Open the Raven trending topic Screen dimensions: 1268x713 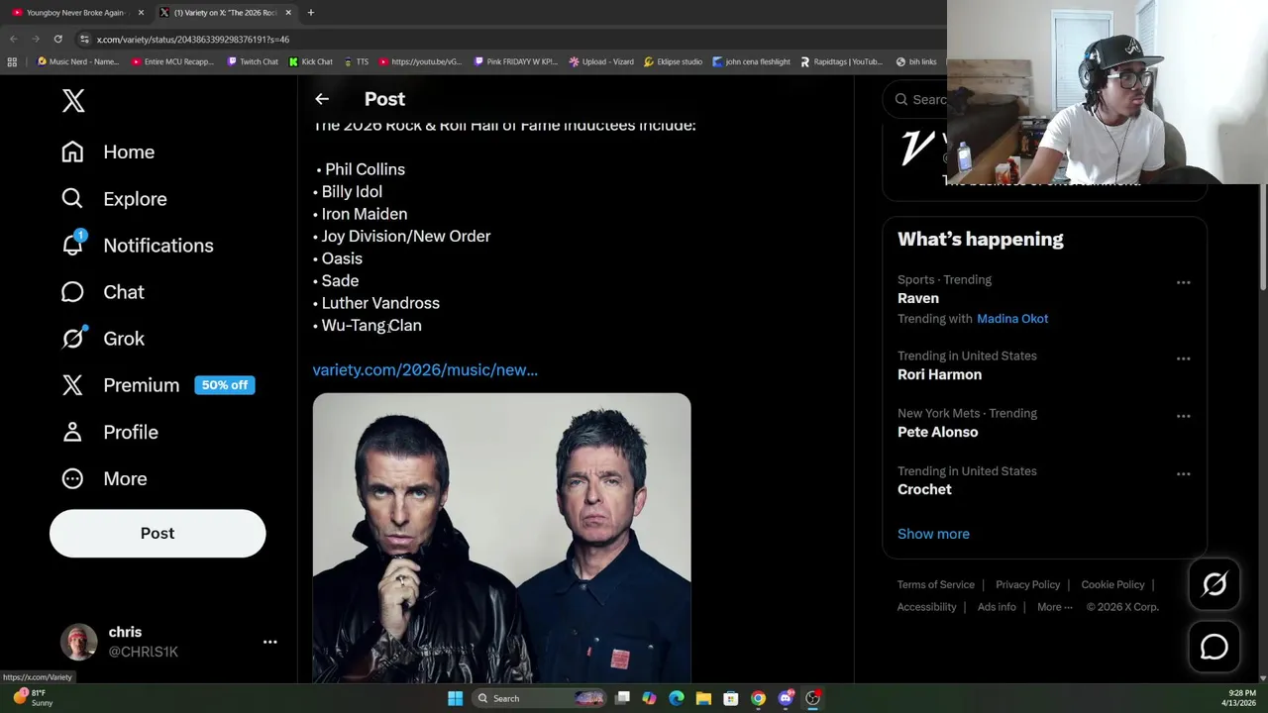click(x=918, y=298)
